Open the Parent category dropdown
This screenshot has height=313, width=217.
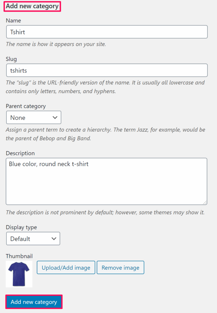coord(34,117)
